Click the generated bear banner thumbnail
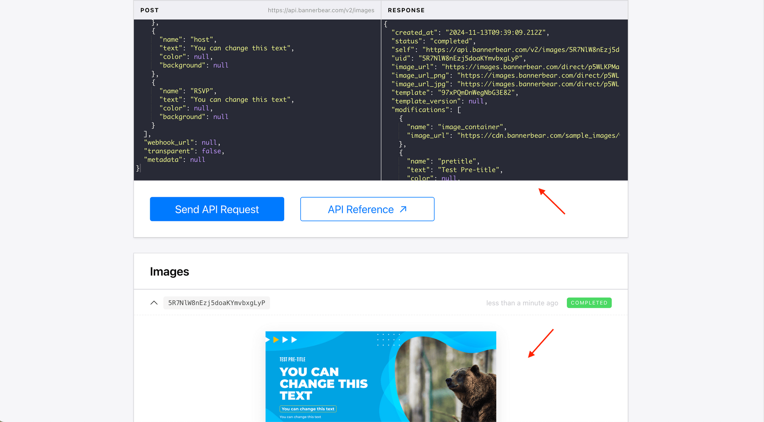The width and height of the screenshot is (764, 422). (380, 376)
